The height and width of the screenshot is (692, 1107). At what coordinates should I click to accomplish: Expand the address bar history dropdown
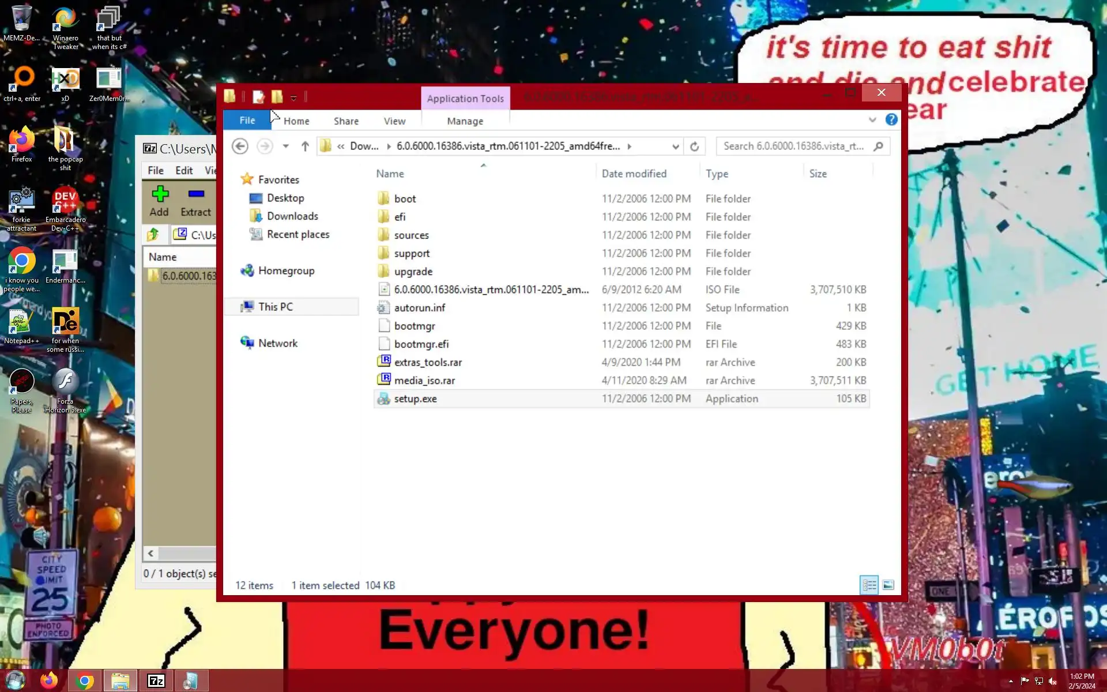click(675, 146)
